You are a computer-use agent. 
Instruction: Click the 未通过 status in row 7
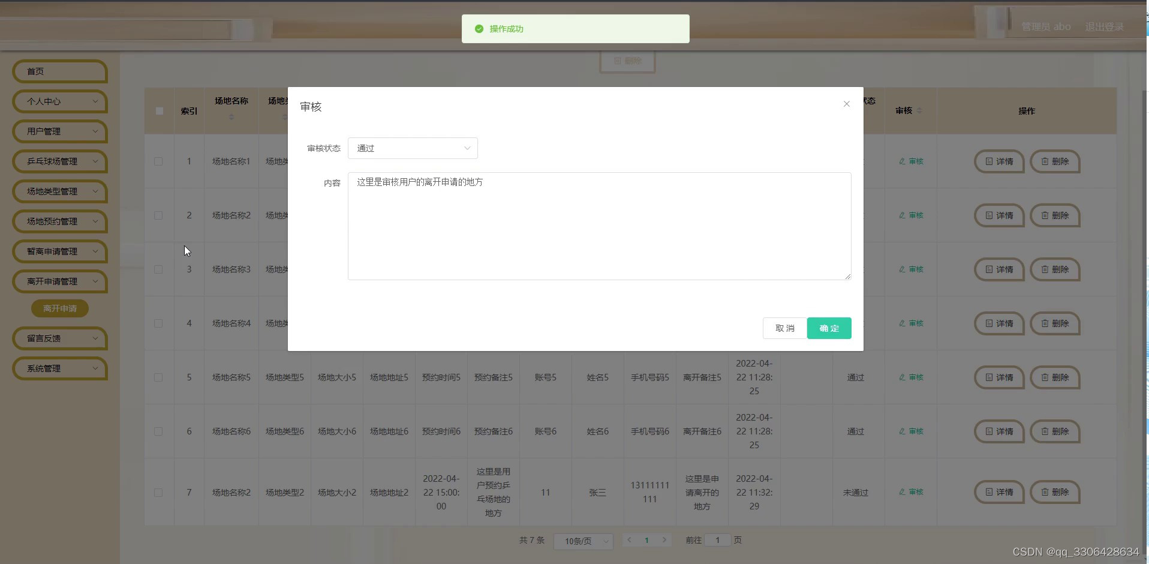pos(856,493)
